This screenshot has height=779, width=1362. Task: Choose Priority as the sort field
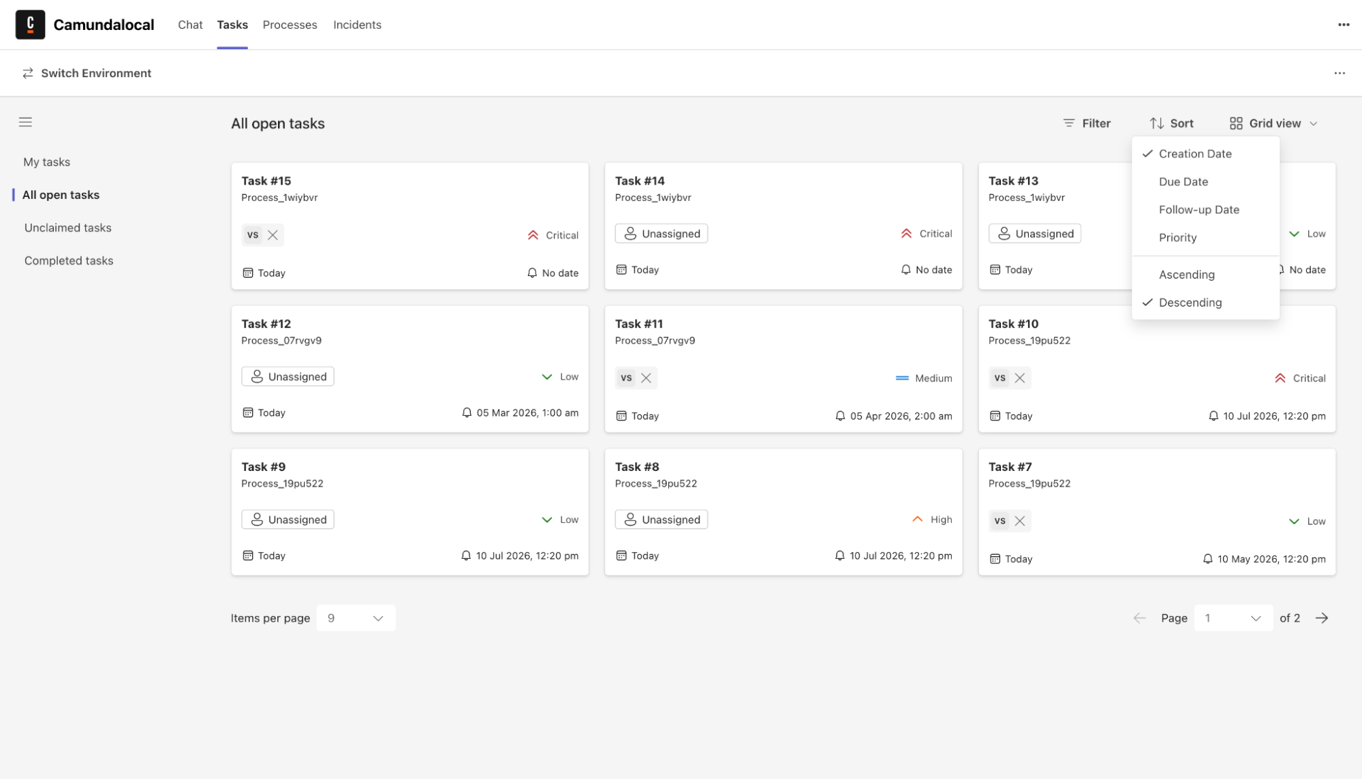[x=1177, y=238]
